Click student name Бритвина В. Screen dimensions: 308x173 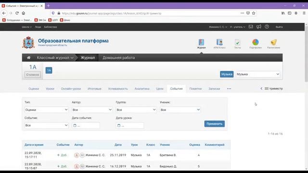[x=168, y=155]
